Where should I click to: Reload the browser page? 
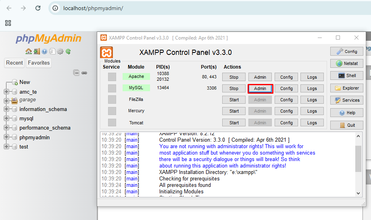38,8
